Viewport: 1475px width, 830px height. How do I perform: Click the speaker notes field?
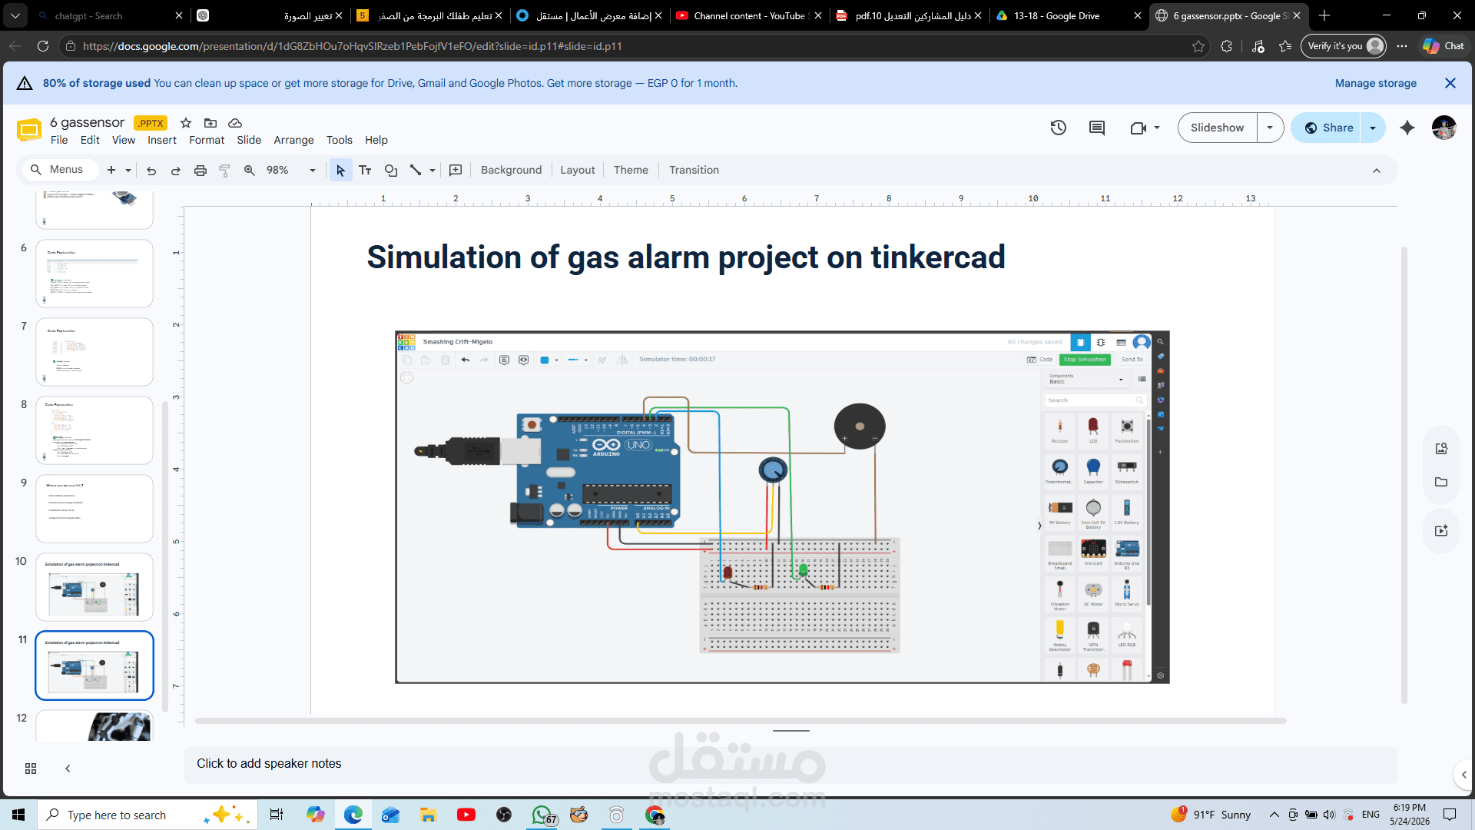pyautogui.click(x=791, y=764)
